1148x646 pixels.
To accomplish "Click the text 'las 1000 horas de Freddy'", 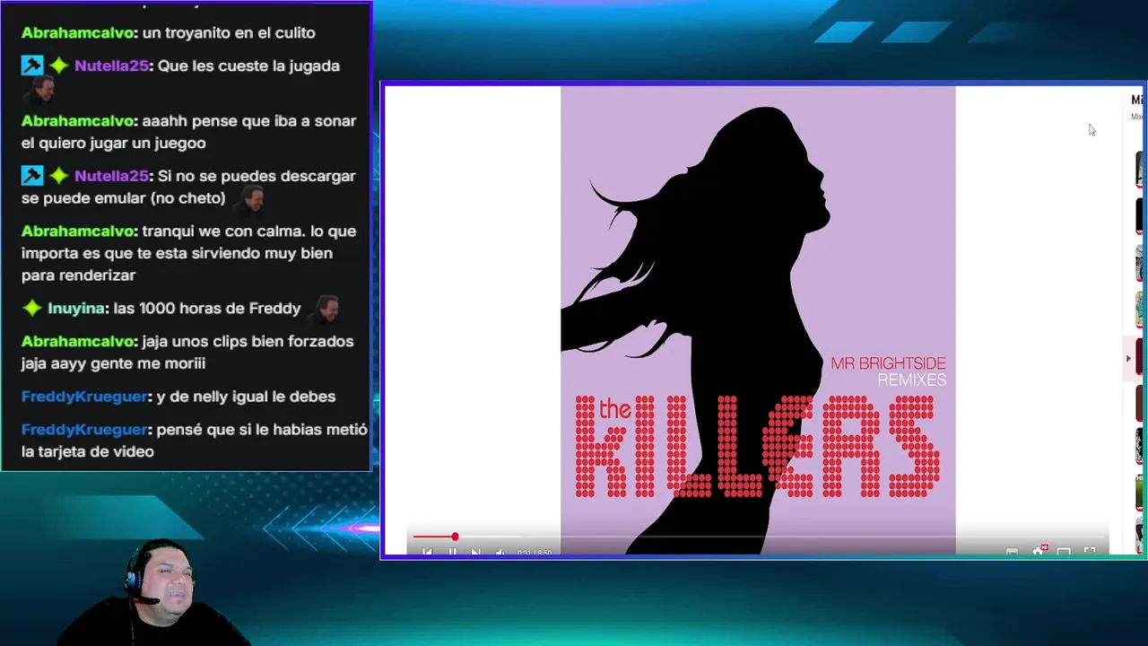I will [x=207, y=308].
